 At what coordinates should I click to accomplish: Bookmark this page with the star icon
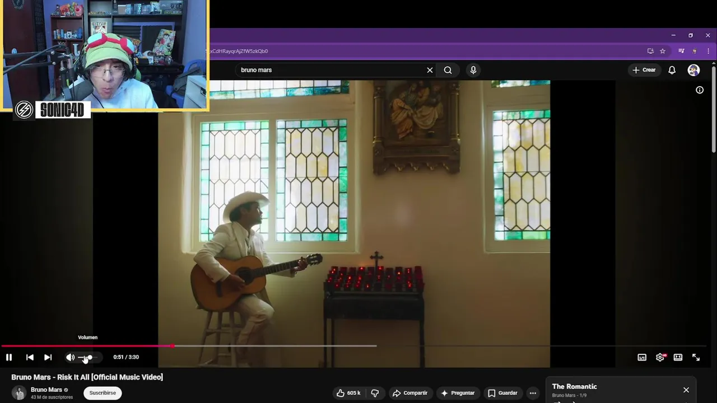pyautogui.click(x=663, y=51)
